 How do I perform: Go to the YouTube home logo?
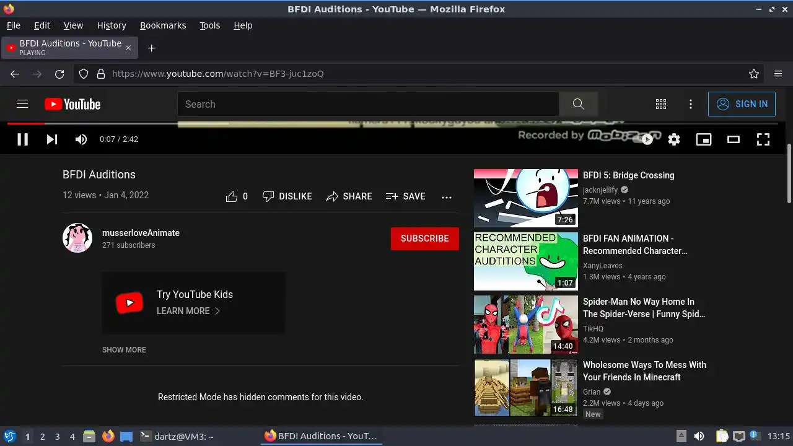pos(72,104)
